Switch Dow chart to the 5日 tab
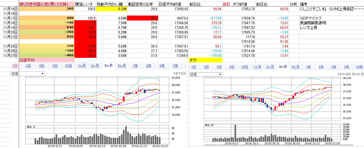Image resolution: width=364 pixels, height=148 pixels. tap(232, 67)
